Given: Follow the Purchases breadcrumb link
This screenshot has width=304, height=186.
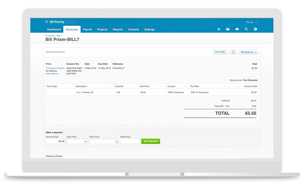Looking at the screenshot, I should (x=50, y=36).
